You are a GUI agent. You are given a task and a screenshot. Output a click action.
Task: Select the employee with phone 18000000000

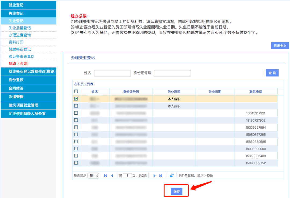[76, 149]
